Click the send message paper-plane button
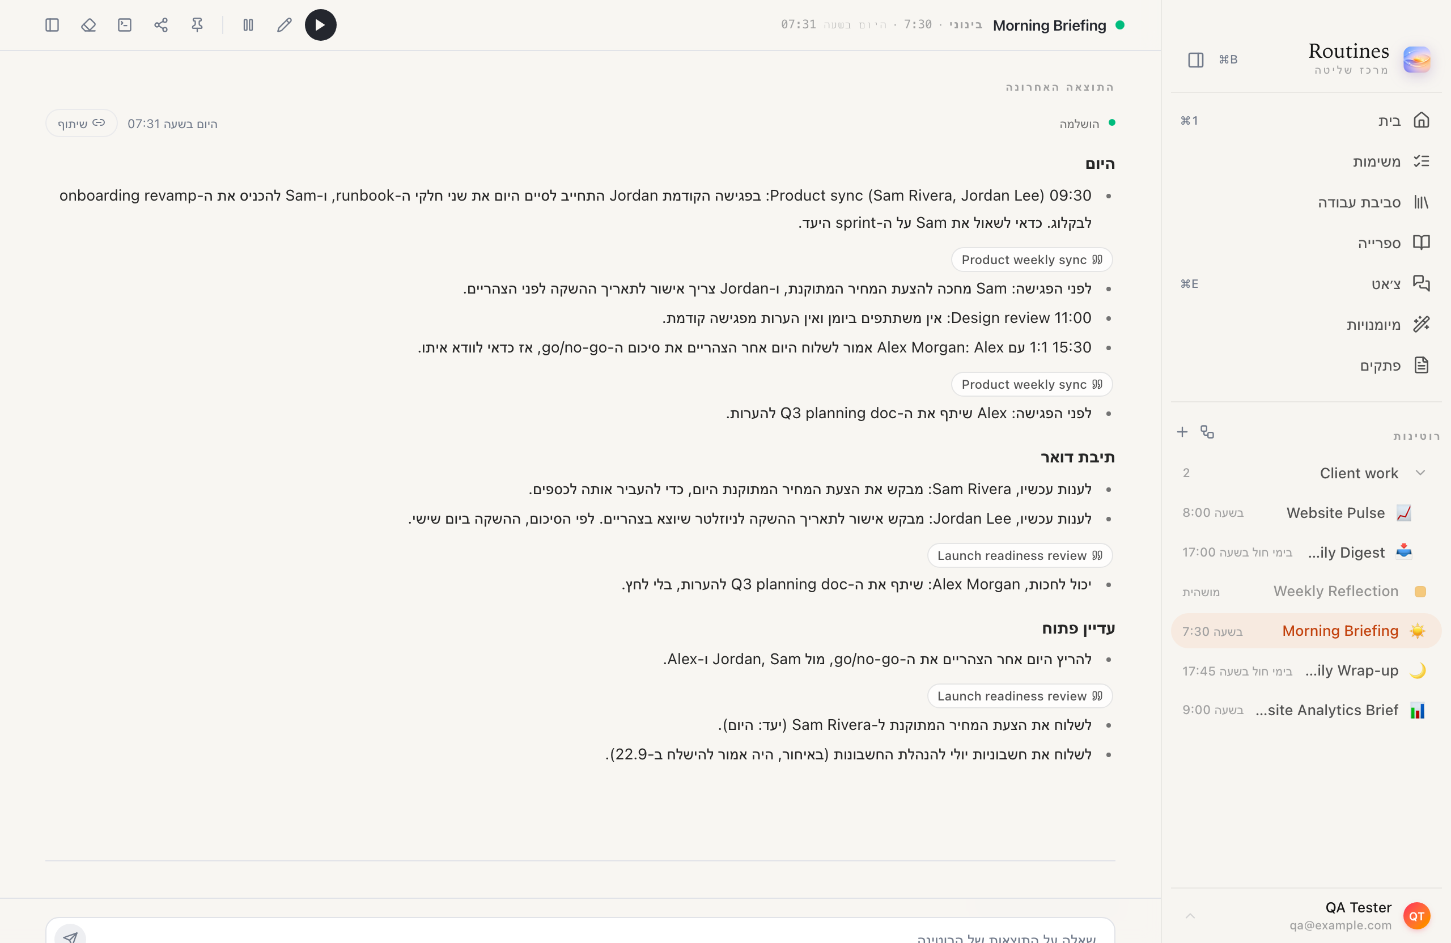The width and height of the screenshot is (1451, 943). (71, 936)
